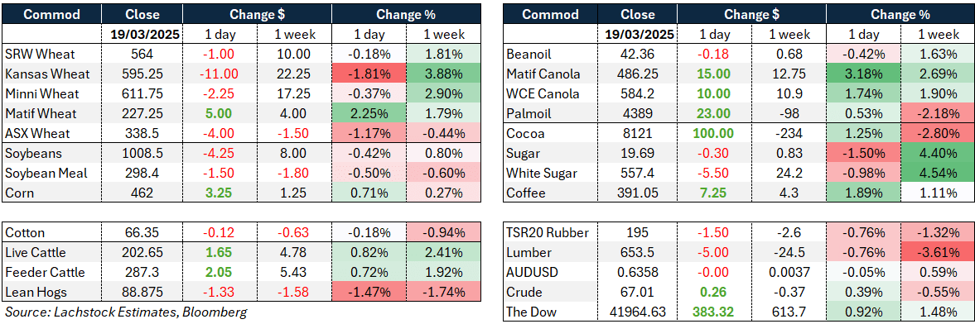The width and height of the screenshot is (975, 324).
Task: Click the Matif Wheat 5.00 change cell
Action: click(x=220, y=113)
